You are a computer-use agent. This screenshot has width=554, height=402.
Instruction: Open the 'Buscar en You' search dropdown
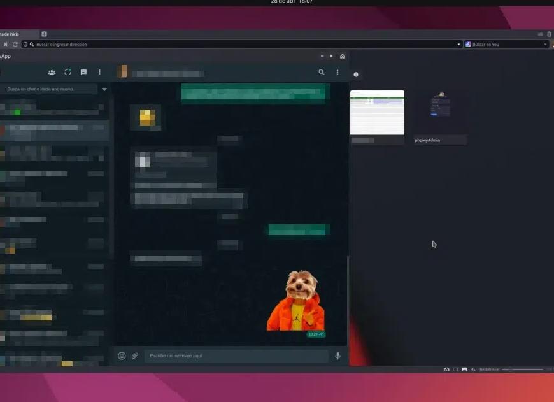(x=544, y=44)
